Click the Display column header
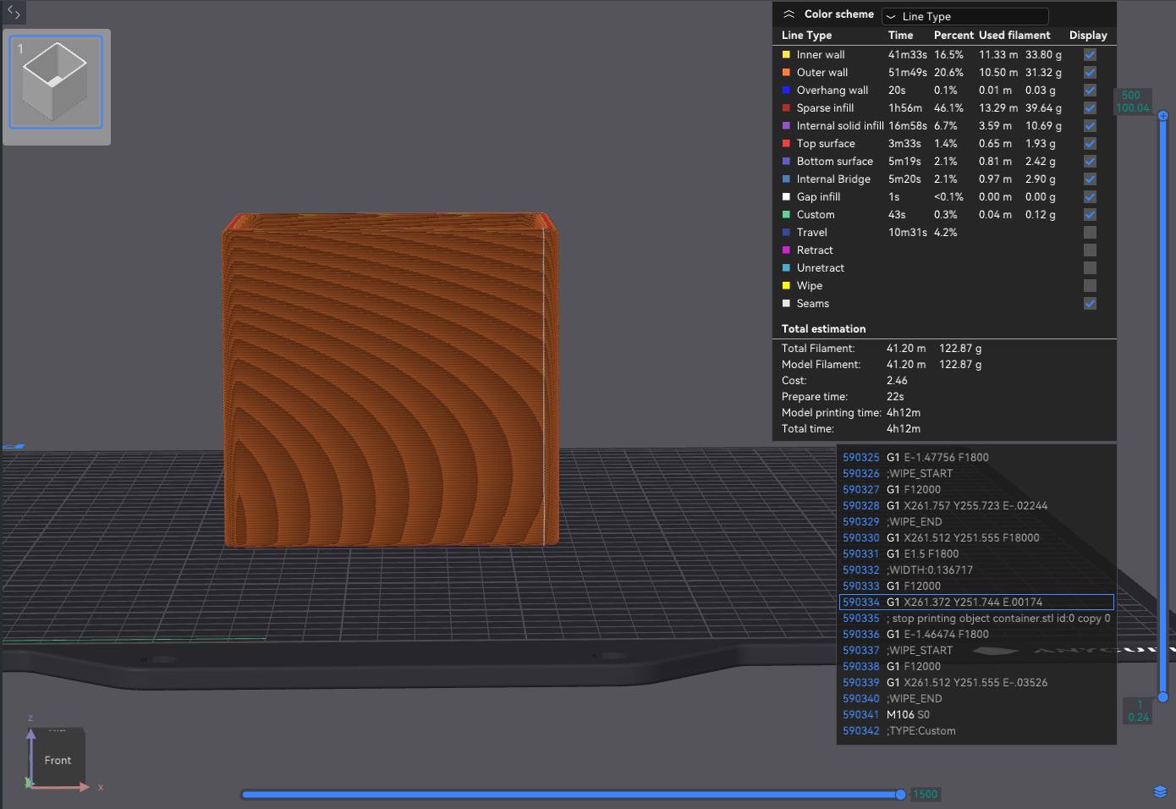The image size is (1176, 809). pos(1088,35)
